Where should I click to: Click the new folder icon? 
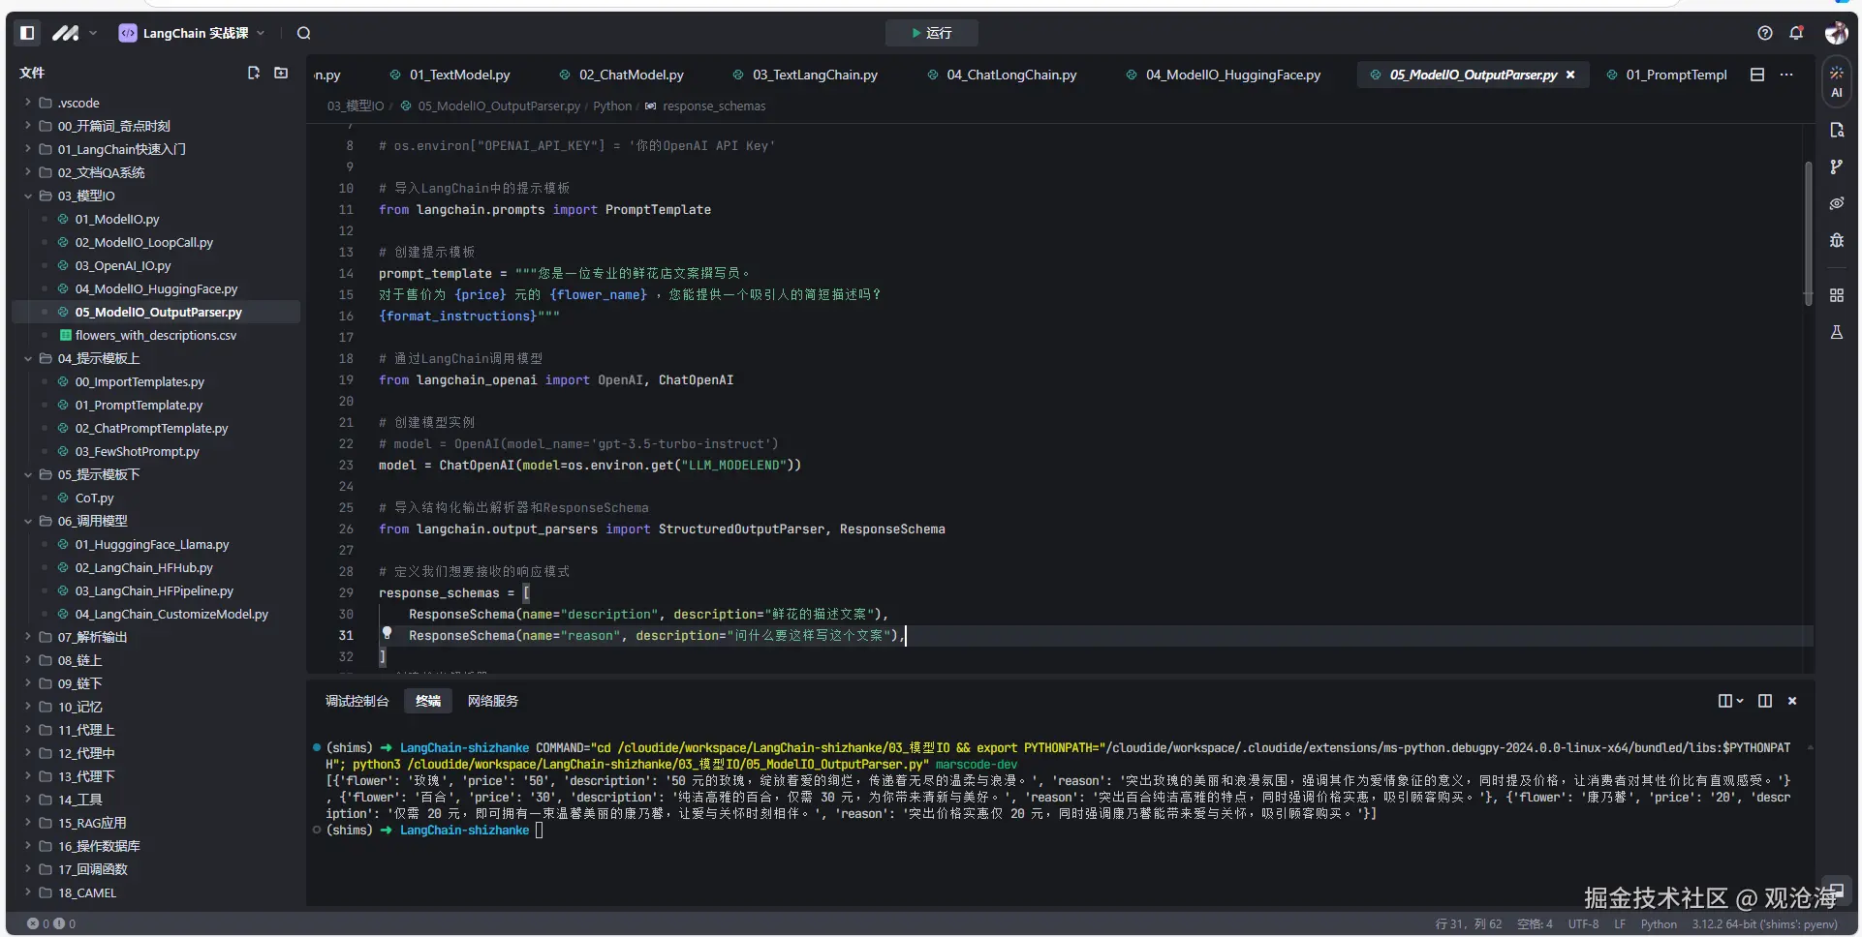point(281,73)
